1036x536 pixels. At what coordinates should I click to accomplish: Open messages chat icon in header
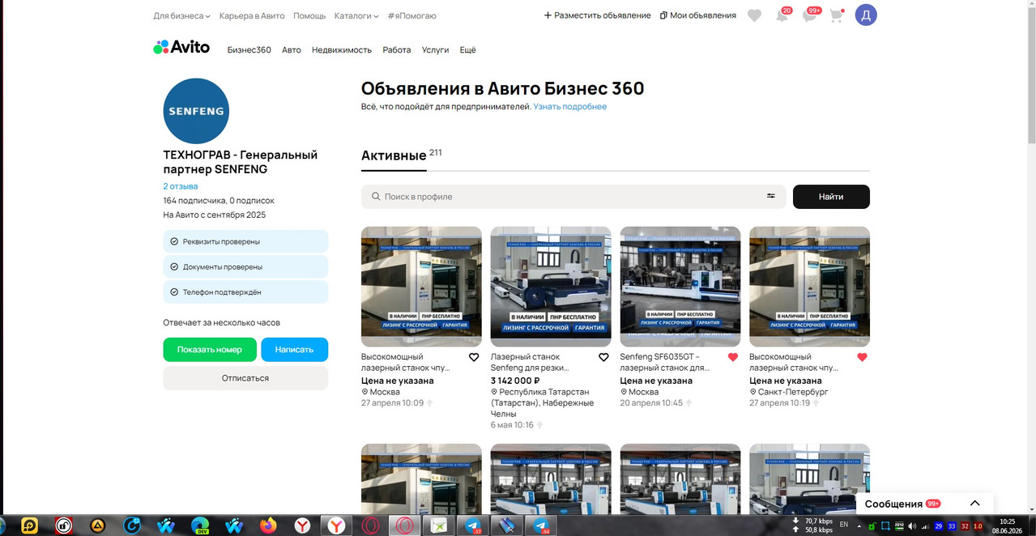[809, 15]
